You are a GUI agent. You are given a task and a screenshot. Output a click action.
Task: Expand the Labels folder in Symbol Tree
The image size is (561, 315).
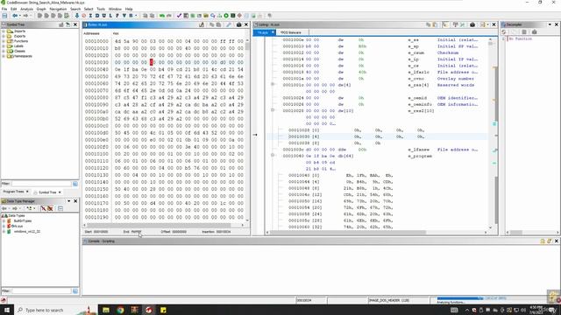click(x=4, y=46)
